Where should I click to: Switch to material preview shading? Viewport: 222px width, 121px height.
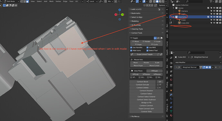(160, 1)
